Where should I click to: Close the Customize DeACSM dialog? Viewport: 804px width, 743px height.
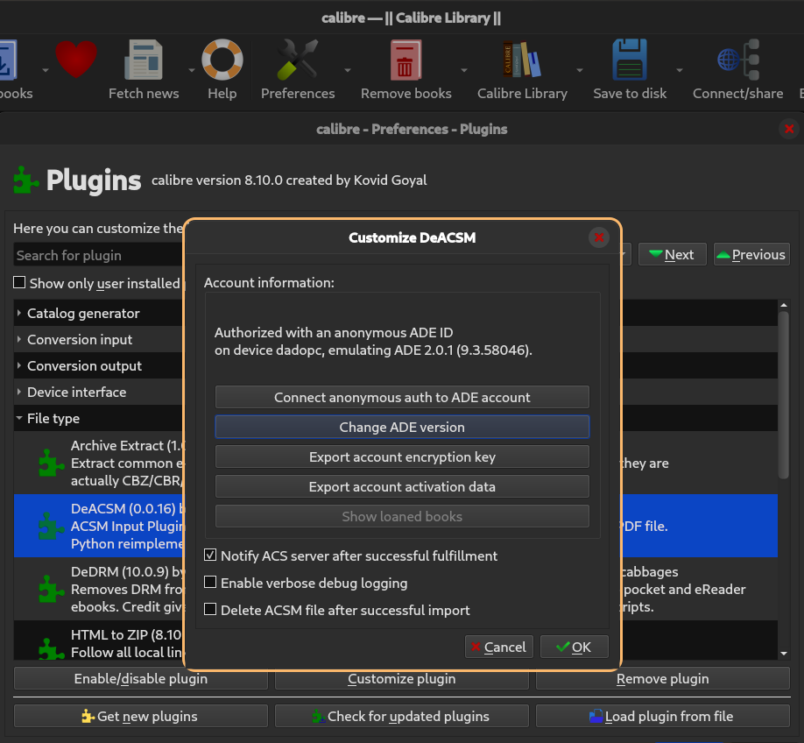pos(599,237)
